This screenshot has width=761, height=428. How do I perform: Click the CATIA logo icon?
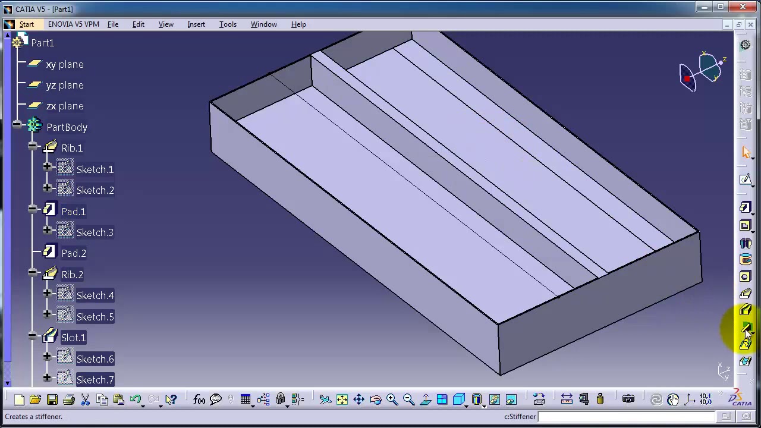[x=741, y=398]
